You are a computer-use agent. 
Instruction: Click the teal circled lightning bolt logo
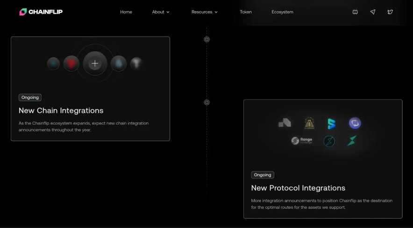(x=329, y=141)
